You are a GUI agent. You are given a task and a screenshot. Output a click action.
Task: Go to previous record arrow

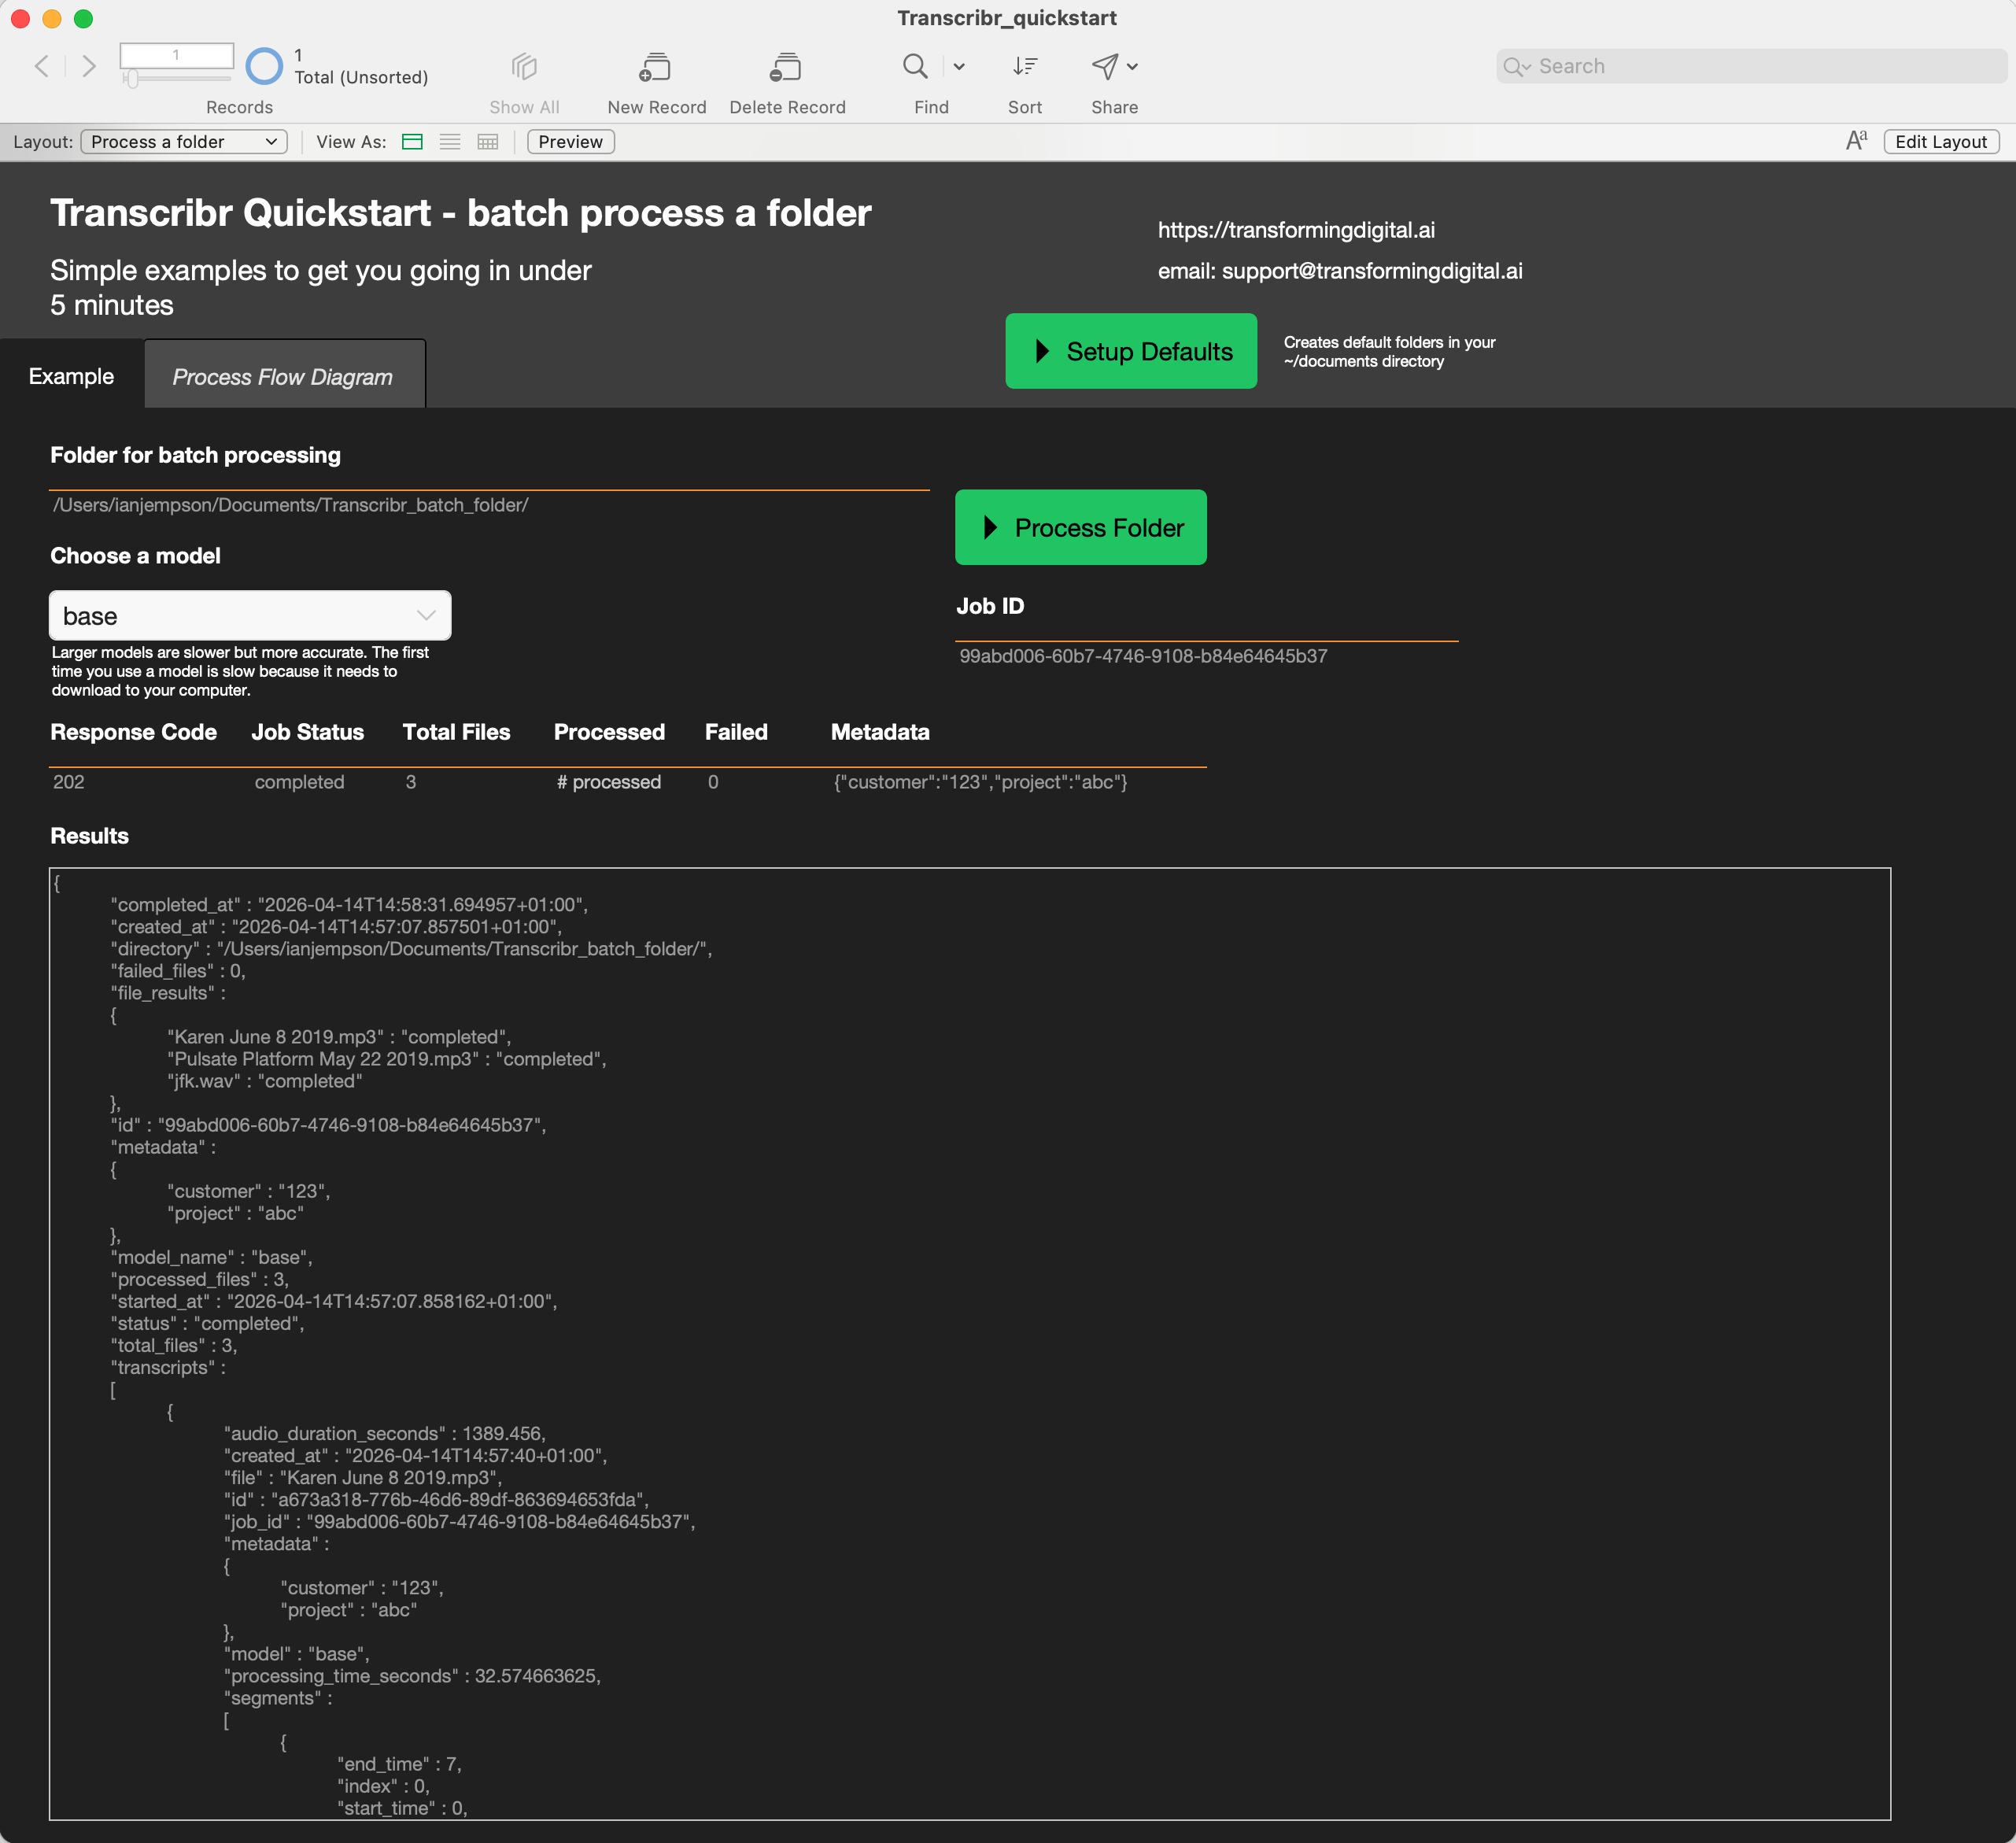click(42, 67)
